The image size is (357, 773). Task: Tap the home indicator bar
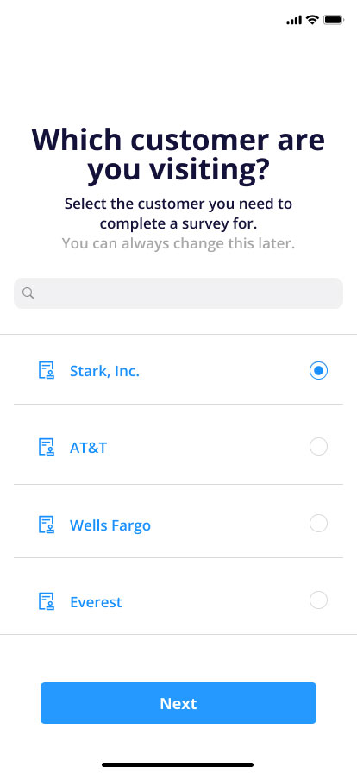click(x=178, y=764)
